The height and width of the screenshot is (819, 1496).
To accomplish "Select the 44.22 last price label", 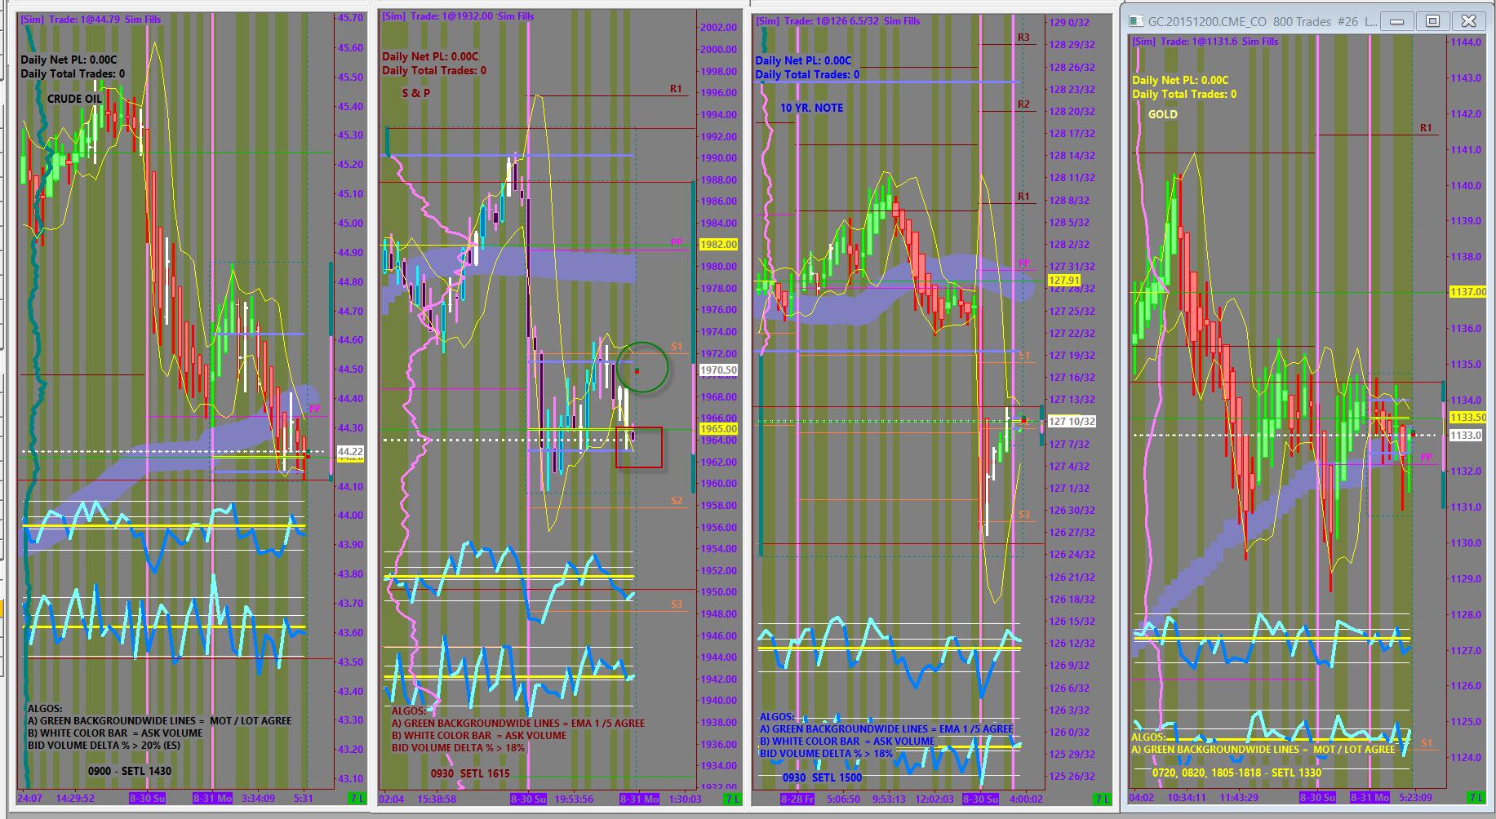I will pos(350,452).
